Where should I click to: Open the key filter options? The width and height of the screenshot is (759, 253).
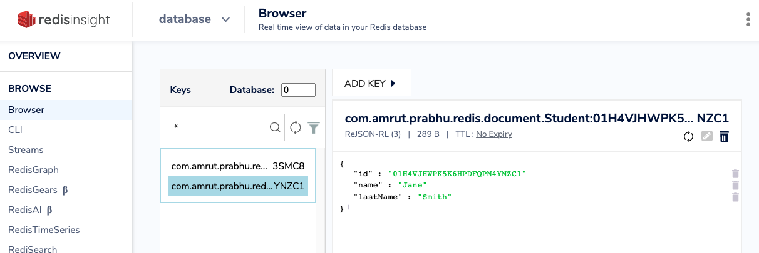point(314,127)
